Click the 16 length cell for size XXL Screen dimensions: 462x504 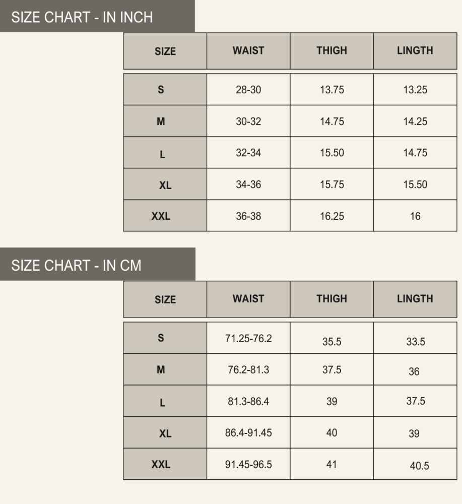click(415, 216)
